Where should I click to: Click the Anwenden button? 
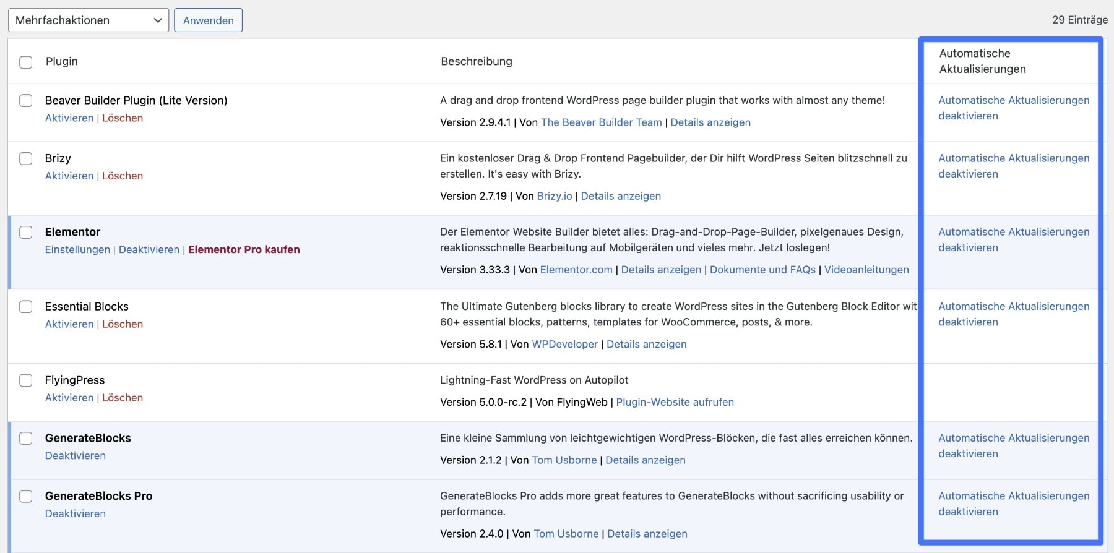pos(208,20)
